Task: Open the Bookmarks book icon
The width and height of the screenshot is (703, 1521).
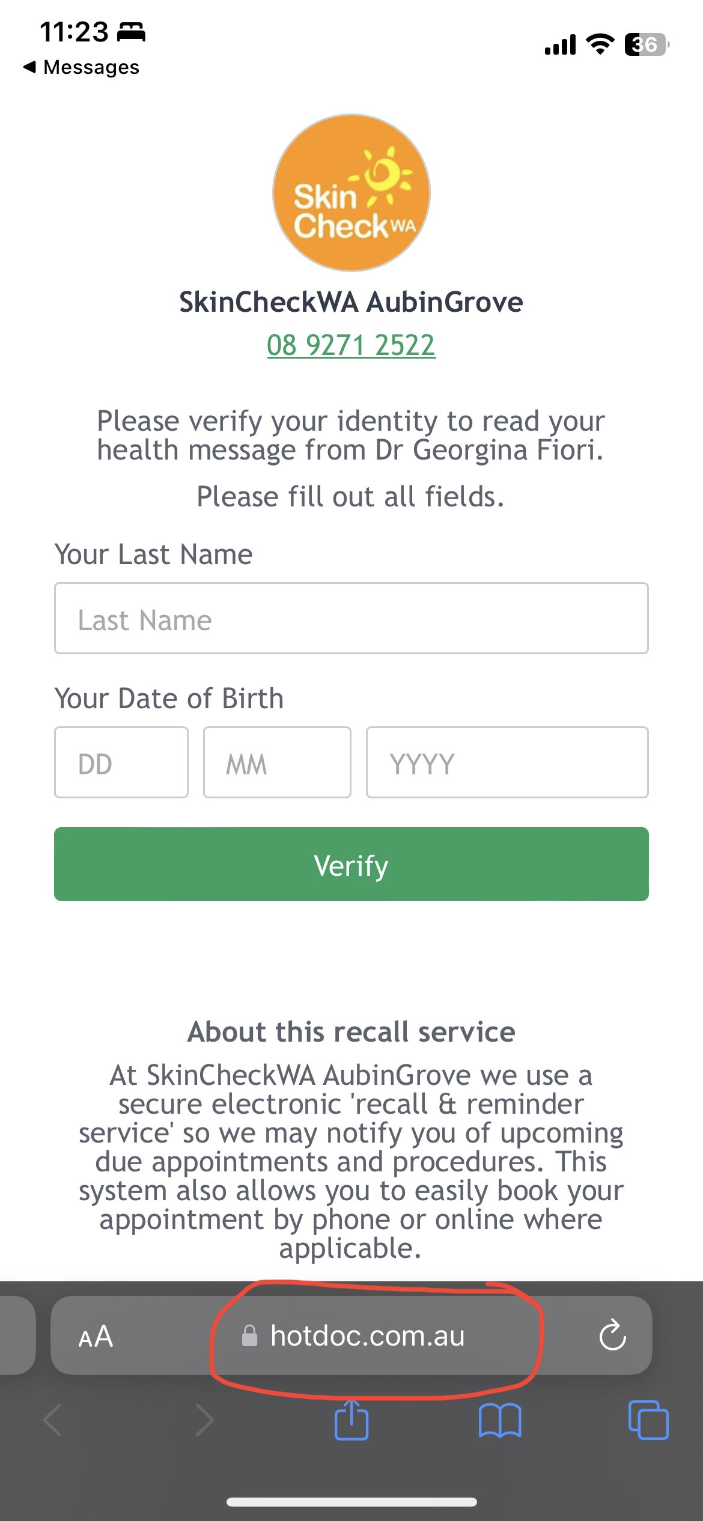Action: click(x=500, y=1421)
